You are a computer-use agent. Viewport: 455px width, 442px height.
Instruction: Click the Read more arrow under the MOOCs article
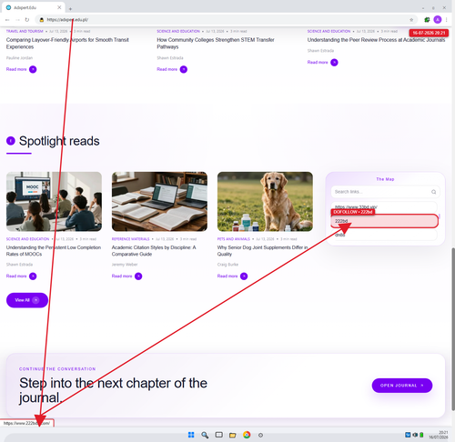coord(33,276)
